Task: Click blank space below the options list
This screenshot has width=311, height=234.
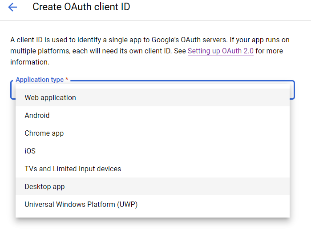Action: 151,226
